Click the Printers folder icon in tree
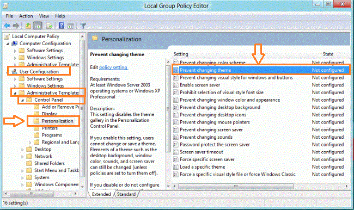Screen dimensions: 354x210 pos(36,128)
